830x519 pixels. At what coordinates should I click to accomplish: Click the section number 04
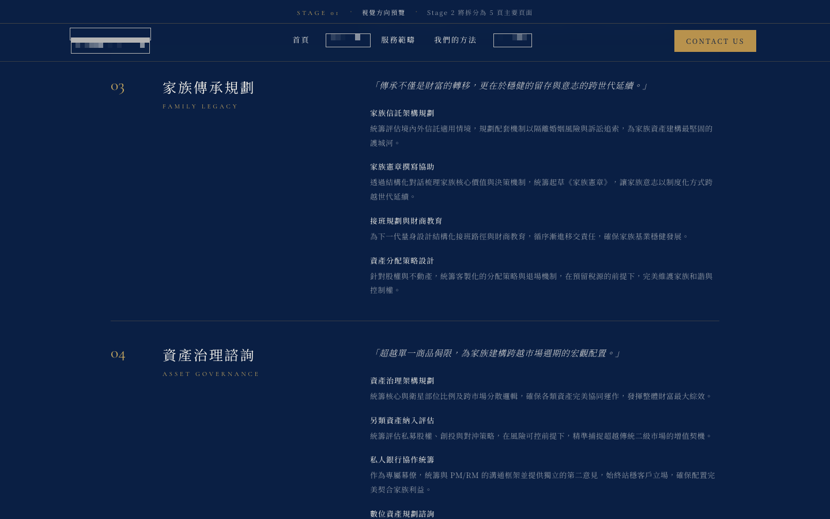pyautogui.click(x=118, y=355)
